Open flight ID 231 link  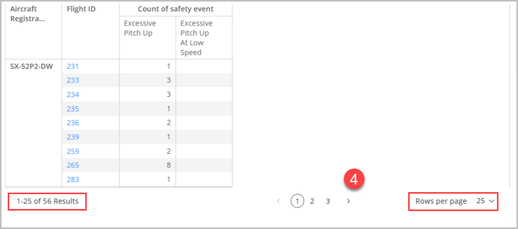[73, 66]
